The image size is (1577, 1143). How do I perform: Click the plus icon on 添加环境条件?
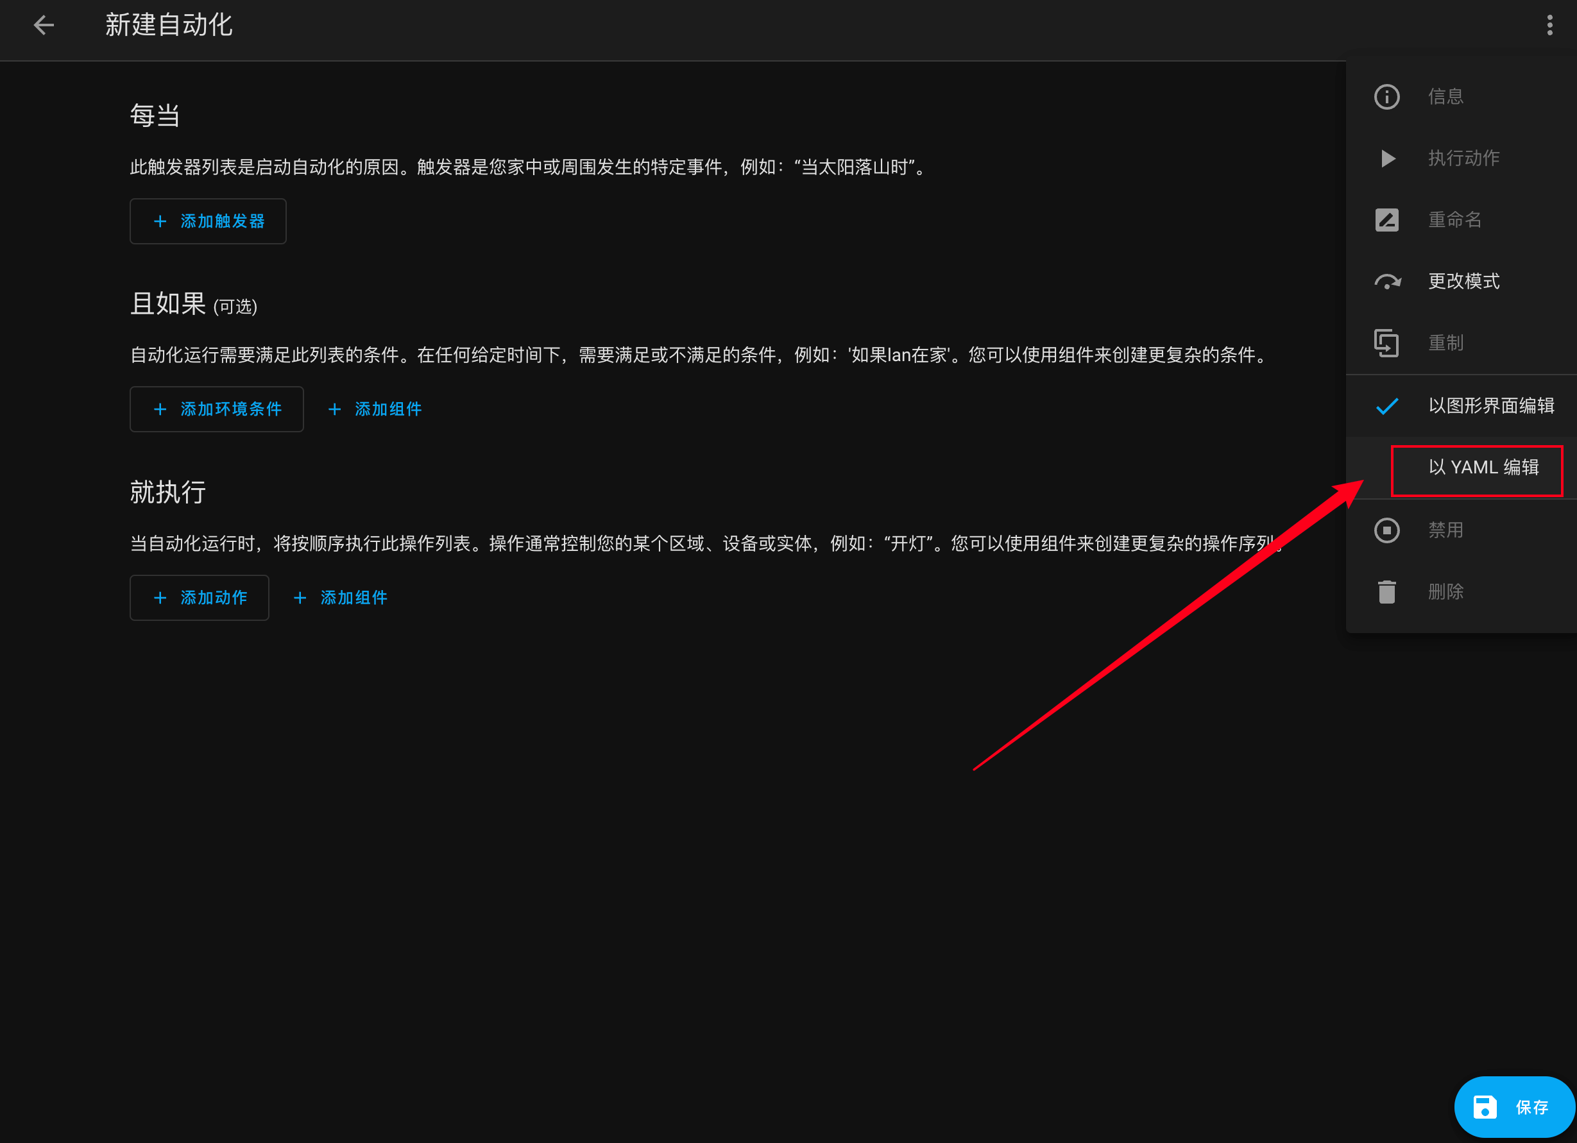[160, 409]
